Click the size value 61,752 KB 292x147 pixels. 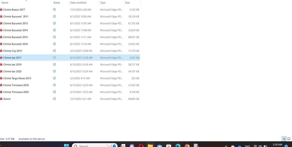point(133,23)
